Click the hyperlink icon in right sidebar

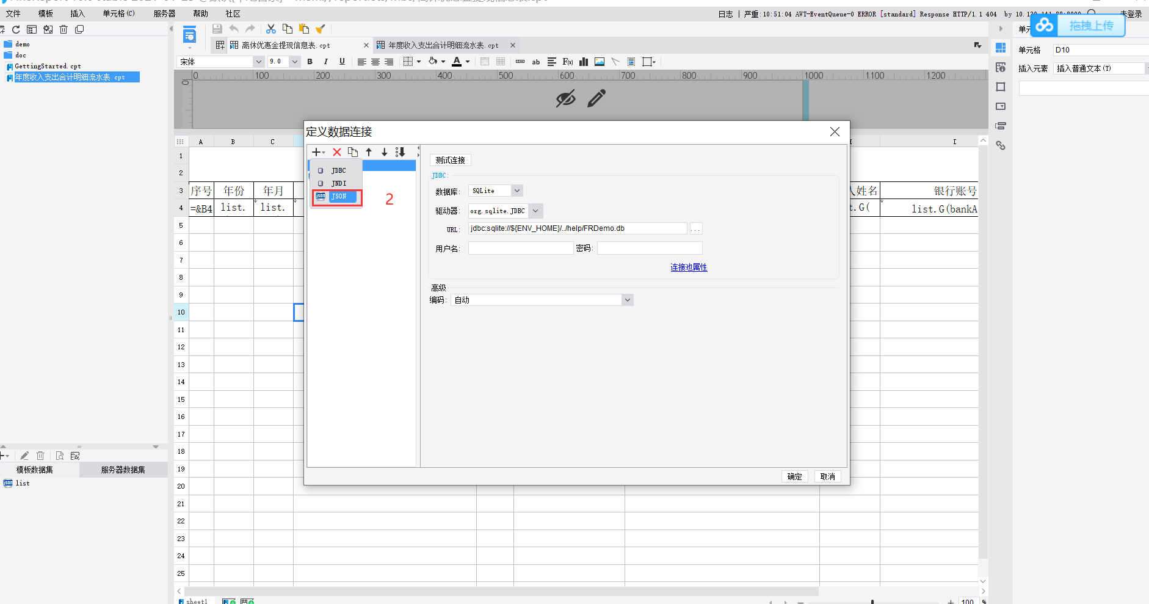1001,145
